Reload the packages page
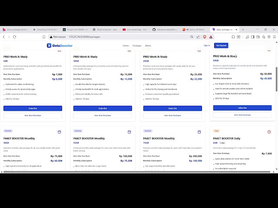 pos(14,37)
